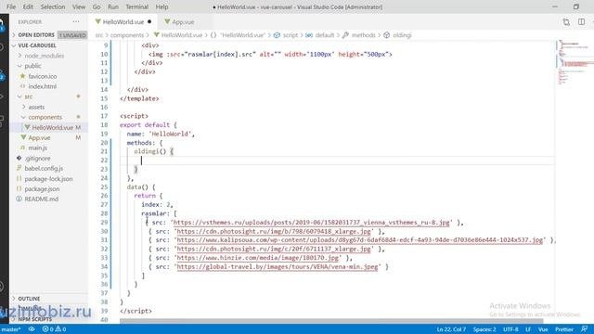Switch to the HelloWorld.vue editor tab

pyautogui.click(x=123, y=22)
